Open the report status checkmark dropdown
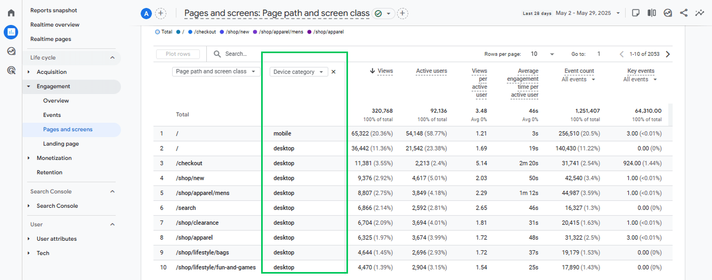The width and height of the screenshot is (712, 280). coord(384,13)
